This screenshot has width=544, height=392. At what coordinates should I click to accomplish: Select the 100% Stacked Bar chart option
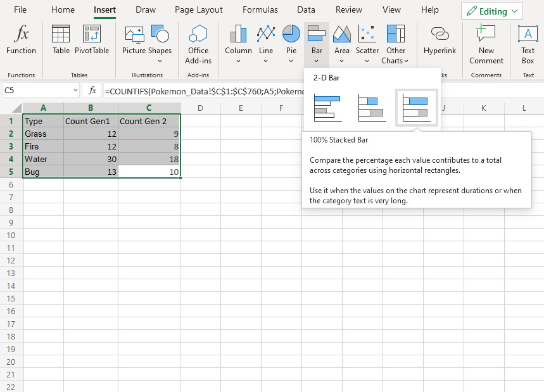[416, 108]
